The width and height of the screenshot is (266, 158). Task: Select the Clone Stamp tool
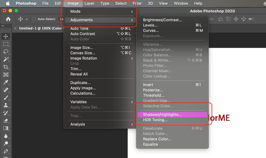click(x=6, y=105)
